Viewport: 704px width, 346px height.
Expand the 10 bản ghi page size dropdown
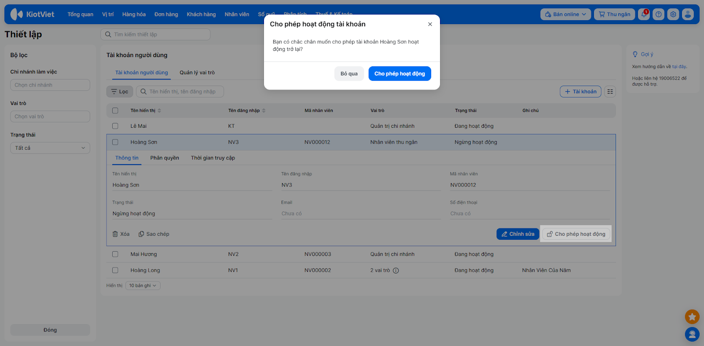(143, 286)
